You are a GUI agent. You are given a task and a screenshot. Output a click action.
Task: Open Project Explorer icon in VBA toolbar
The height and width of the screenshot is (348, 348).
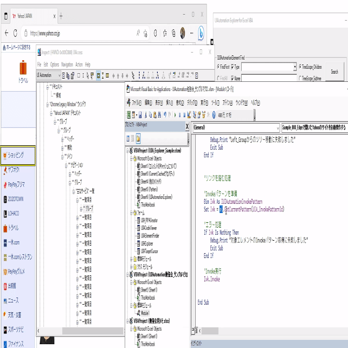coord(195,115)
